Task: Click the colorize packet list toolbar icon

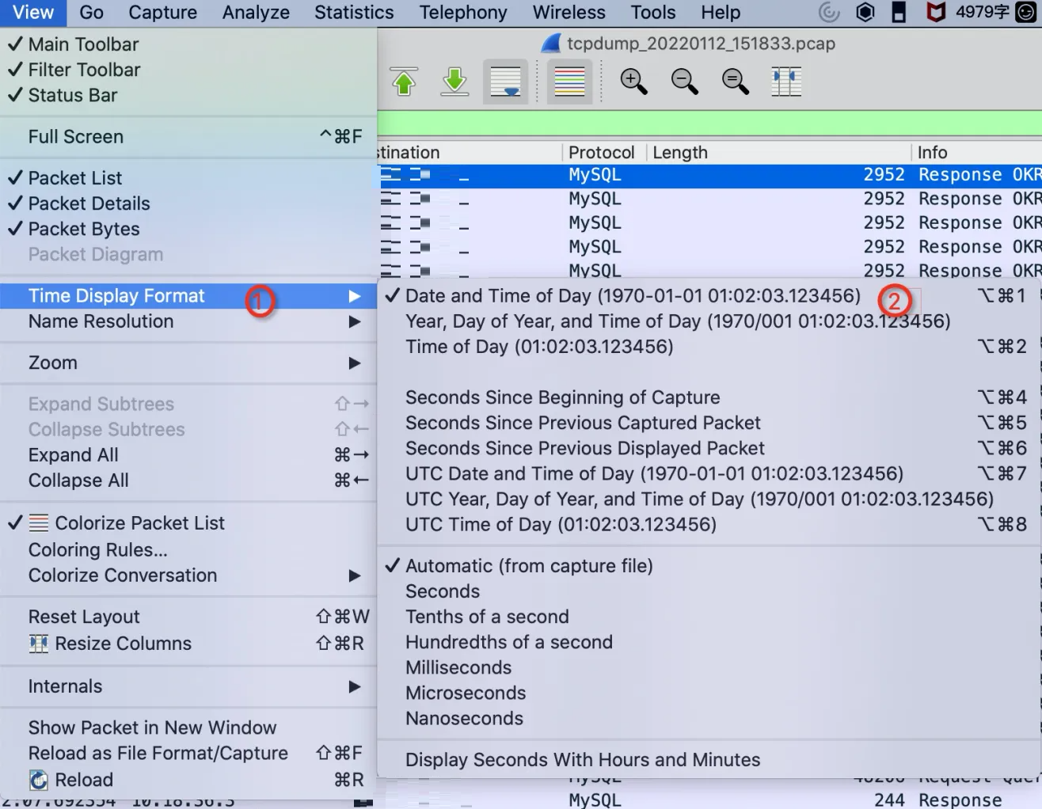Action: (x=569, y=82)
